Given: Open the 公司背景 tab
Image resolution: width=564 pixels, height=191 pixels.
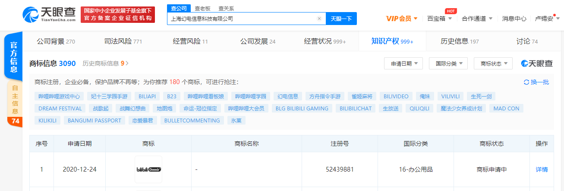Looking at the screenshot, I should pos(56,41).
